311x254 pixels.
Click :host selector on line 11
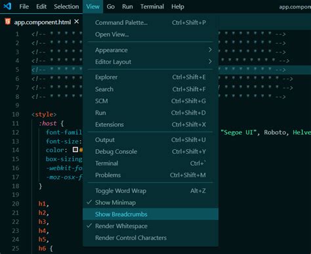[48, 123]
